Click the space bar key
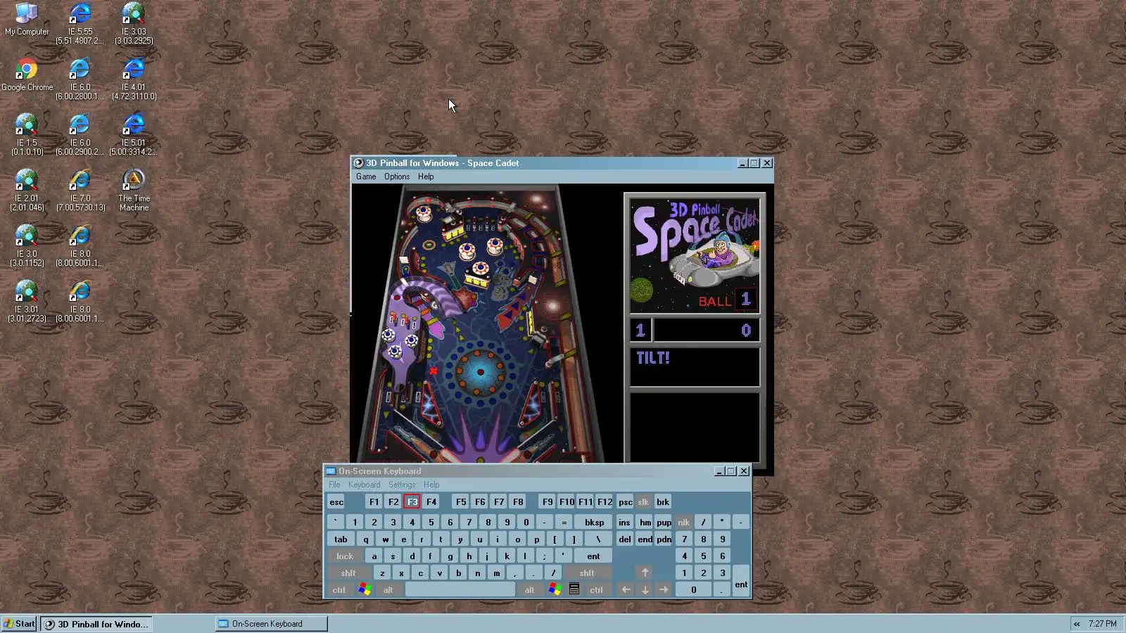 click(x=460, y=589)
